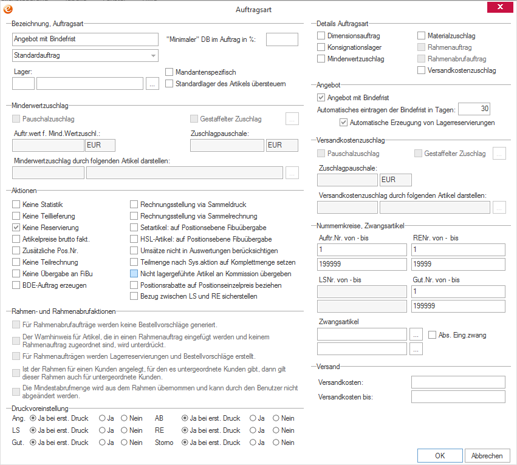
Task: Check Rechnungsstellung via Sammelrechnung
Action: (134, 216)
